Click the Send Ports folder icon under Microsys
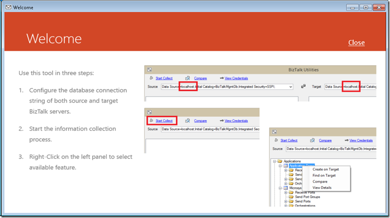This screenshot has height=218, width=390. [291, 201]
